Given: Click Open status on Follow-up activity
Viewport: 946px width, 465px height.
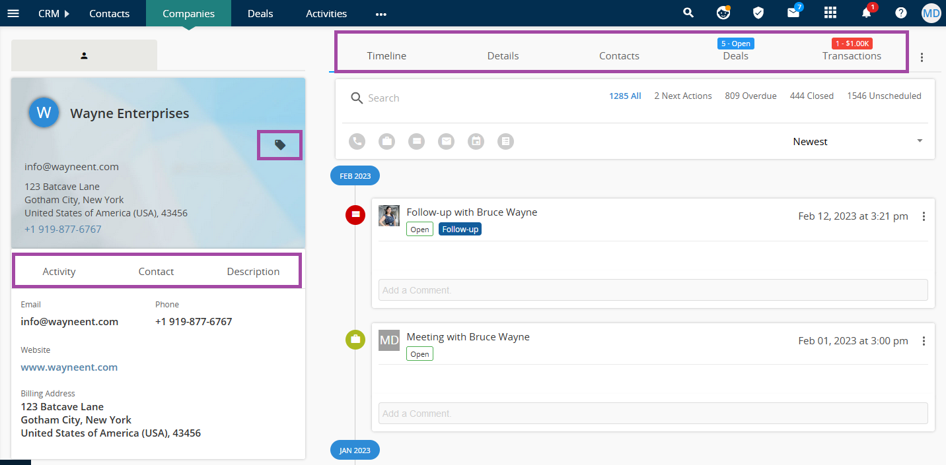Looking at the screenshot, I should (419, 229).
